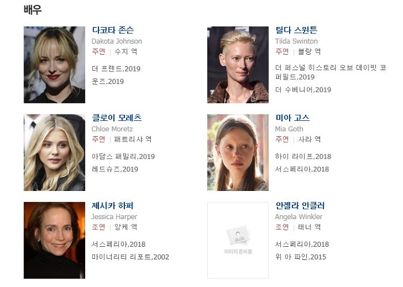
Task: Open the film 하이 라이프,2018
Action: point(303,156)
